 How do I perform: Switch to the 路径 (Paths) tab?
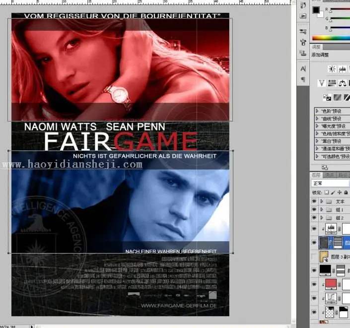tap(343, 175)
